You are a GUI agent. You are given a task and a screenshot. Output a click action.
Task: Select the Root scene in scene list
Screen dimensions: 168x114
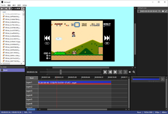12,70
